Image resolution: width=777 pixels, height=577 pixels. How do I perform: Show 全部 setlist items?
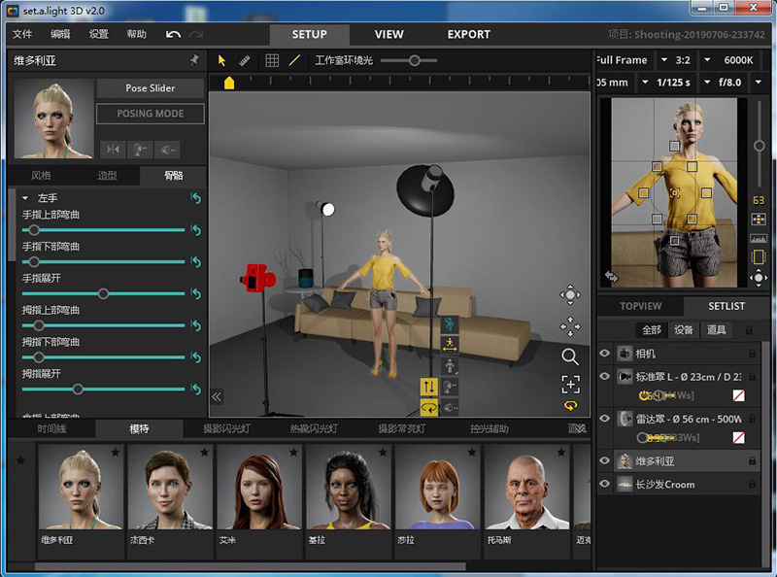click(x=652, y=329)
